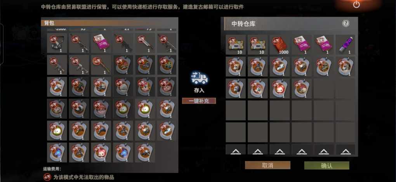Select the 背包 panel header

pos(109,23)
